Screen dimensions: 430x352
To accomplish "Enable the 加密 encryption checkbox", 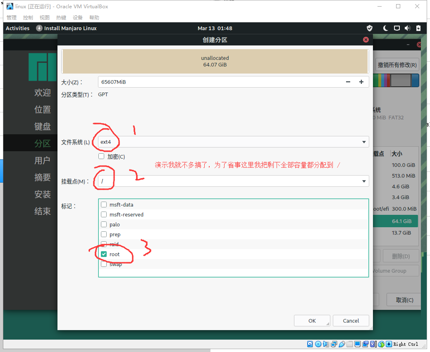I will [101, 157].
